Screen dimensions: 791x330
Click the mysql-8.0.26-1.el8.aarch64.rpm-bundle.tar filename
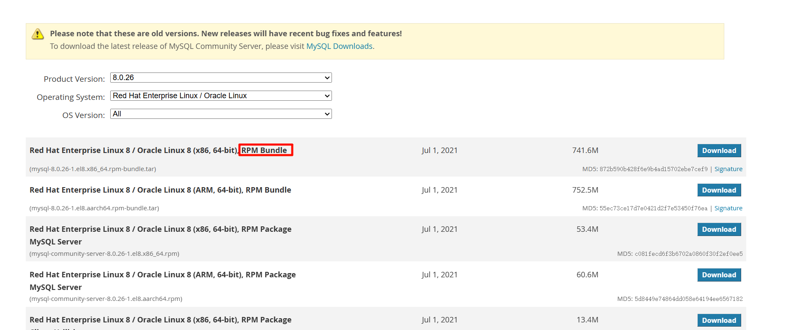pos(94,208)
